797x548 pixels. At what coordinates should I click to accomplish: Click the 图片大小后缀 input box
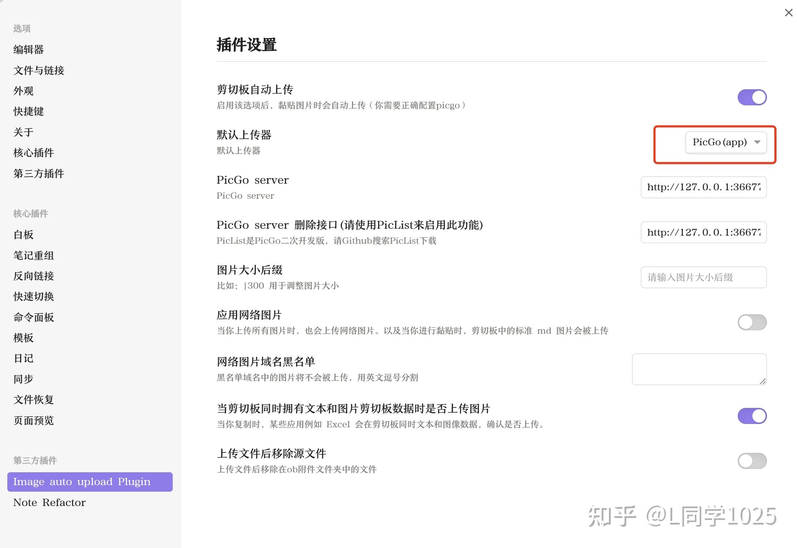tap(704, 277)
